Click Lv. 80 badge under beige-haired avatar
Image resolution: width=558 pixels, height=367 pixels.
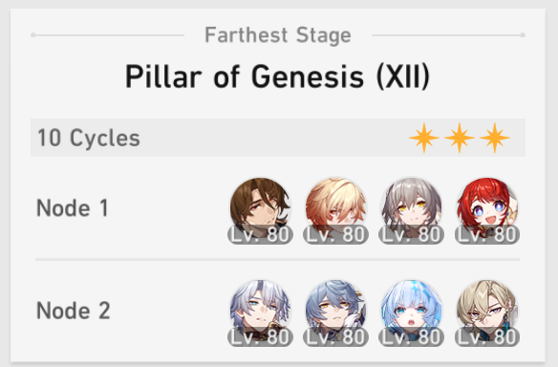click(x=487, y=337)
